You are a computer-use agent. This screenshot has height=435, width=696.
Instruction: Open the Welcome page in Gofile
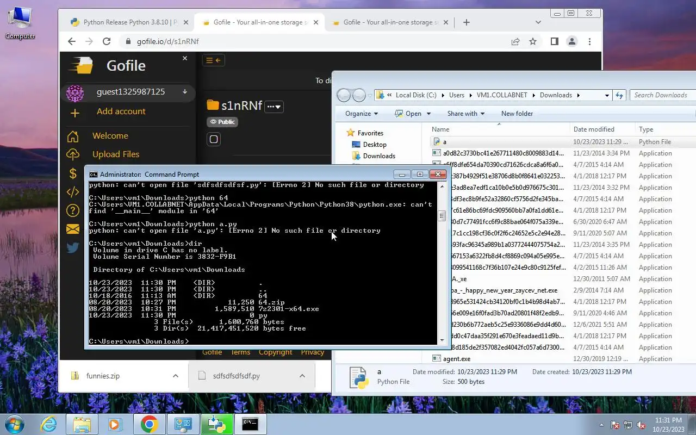[x=110, y=136]
